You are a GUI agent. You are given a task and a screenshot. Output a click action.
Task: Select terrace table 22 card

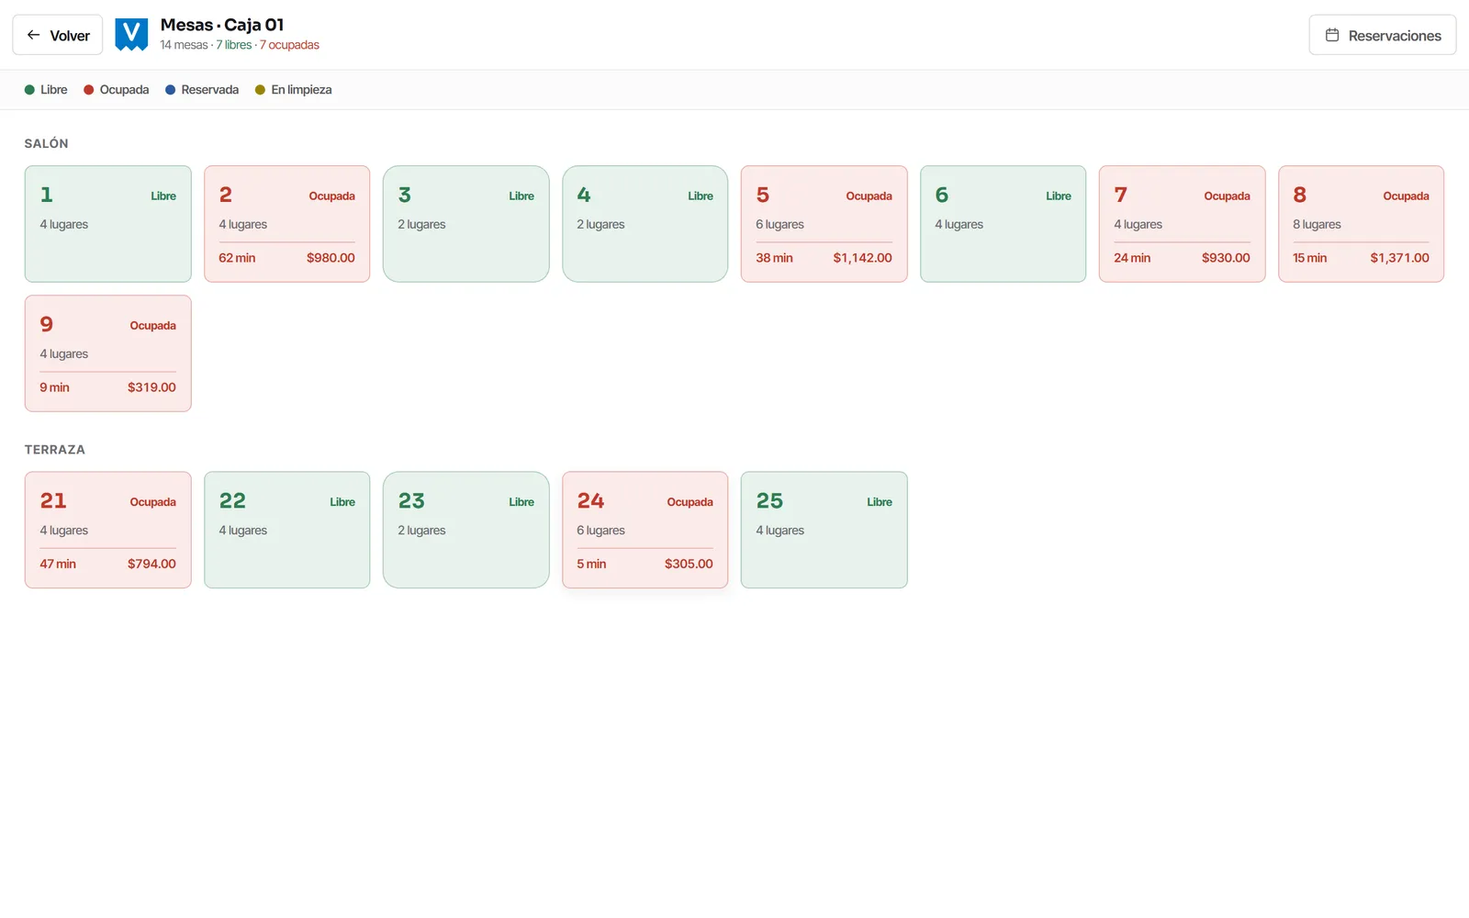coord(287,530)
